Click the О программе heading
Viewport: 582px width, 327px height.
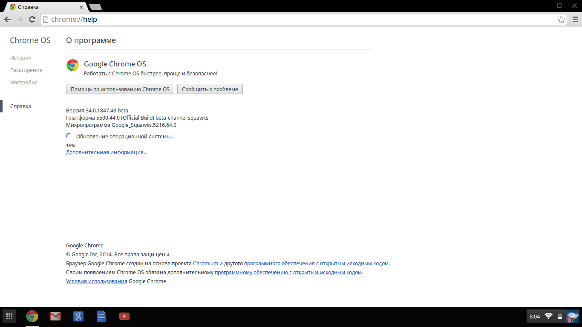91,40
